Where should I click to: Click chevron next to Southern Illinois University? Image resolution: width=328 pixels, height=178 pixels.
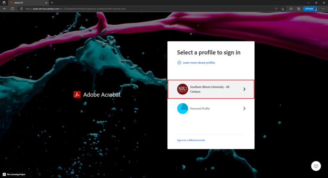tap(244, 89)
